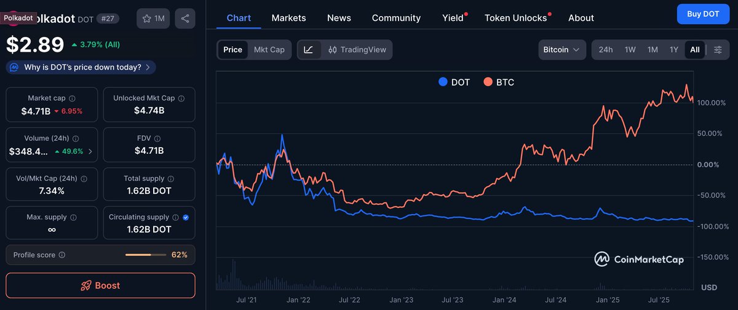Show the Max. supply info icon
The image size is (738, 310).
tap(73, 217)
